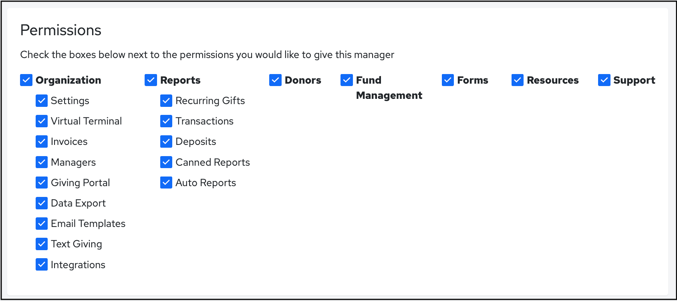
Task: Toggle the Donors permission checkbox
Action: tap(275, 80)
